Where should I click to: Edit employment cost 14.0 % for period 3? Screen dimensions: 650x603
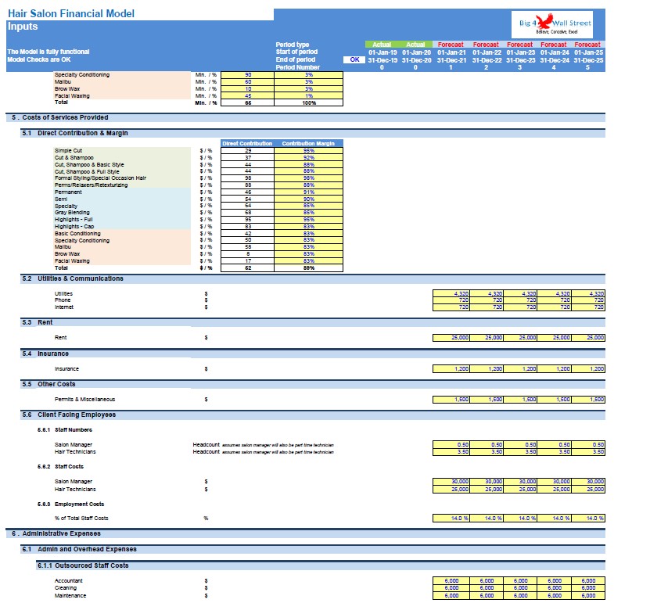point(520,519)
